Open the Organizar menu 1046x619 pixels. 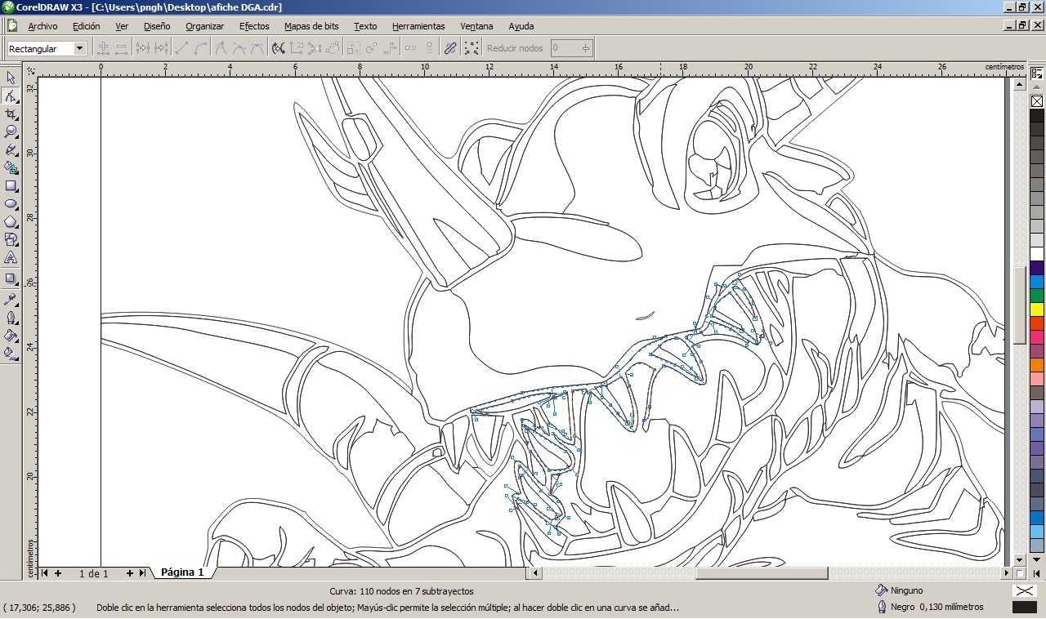[204, 26]
